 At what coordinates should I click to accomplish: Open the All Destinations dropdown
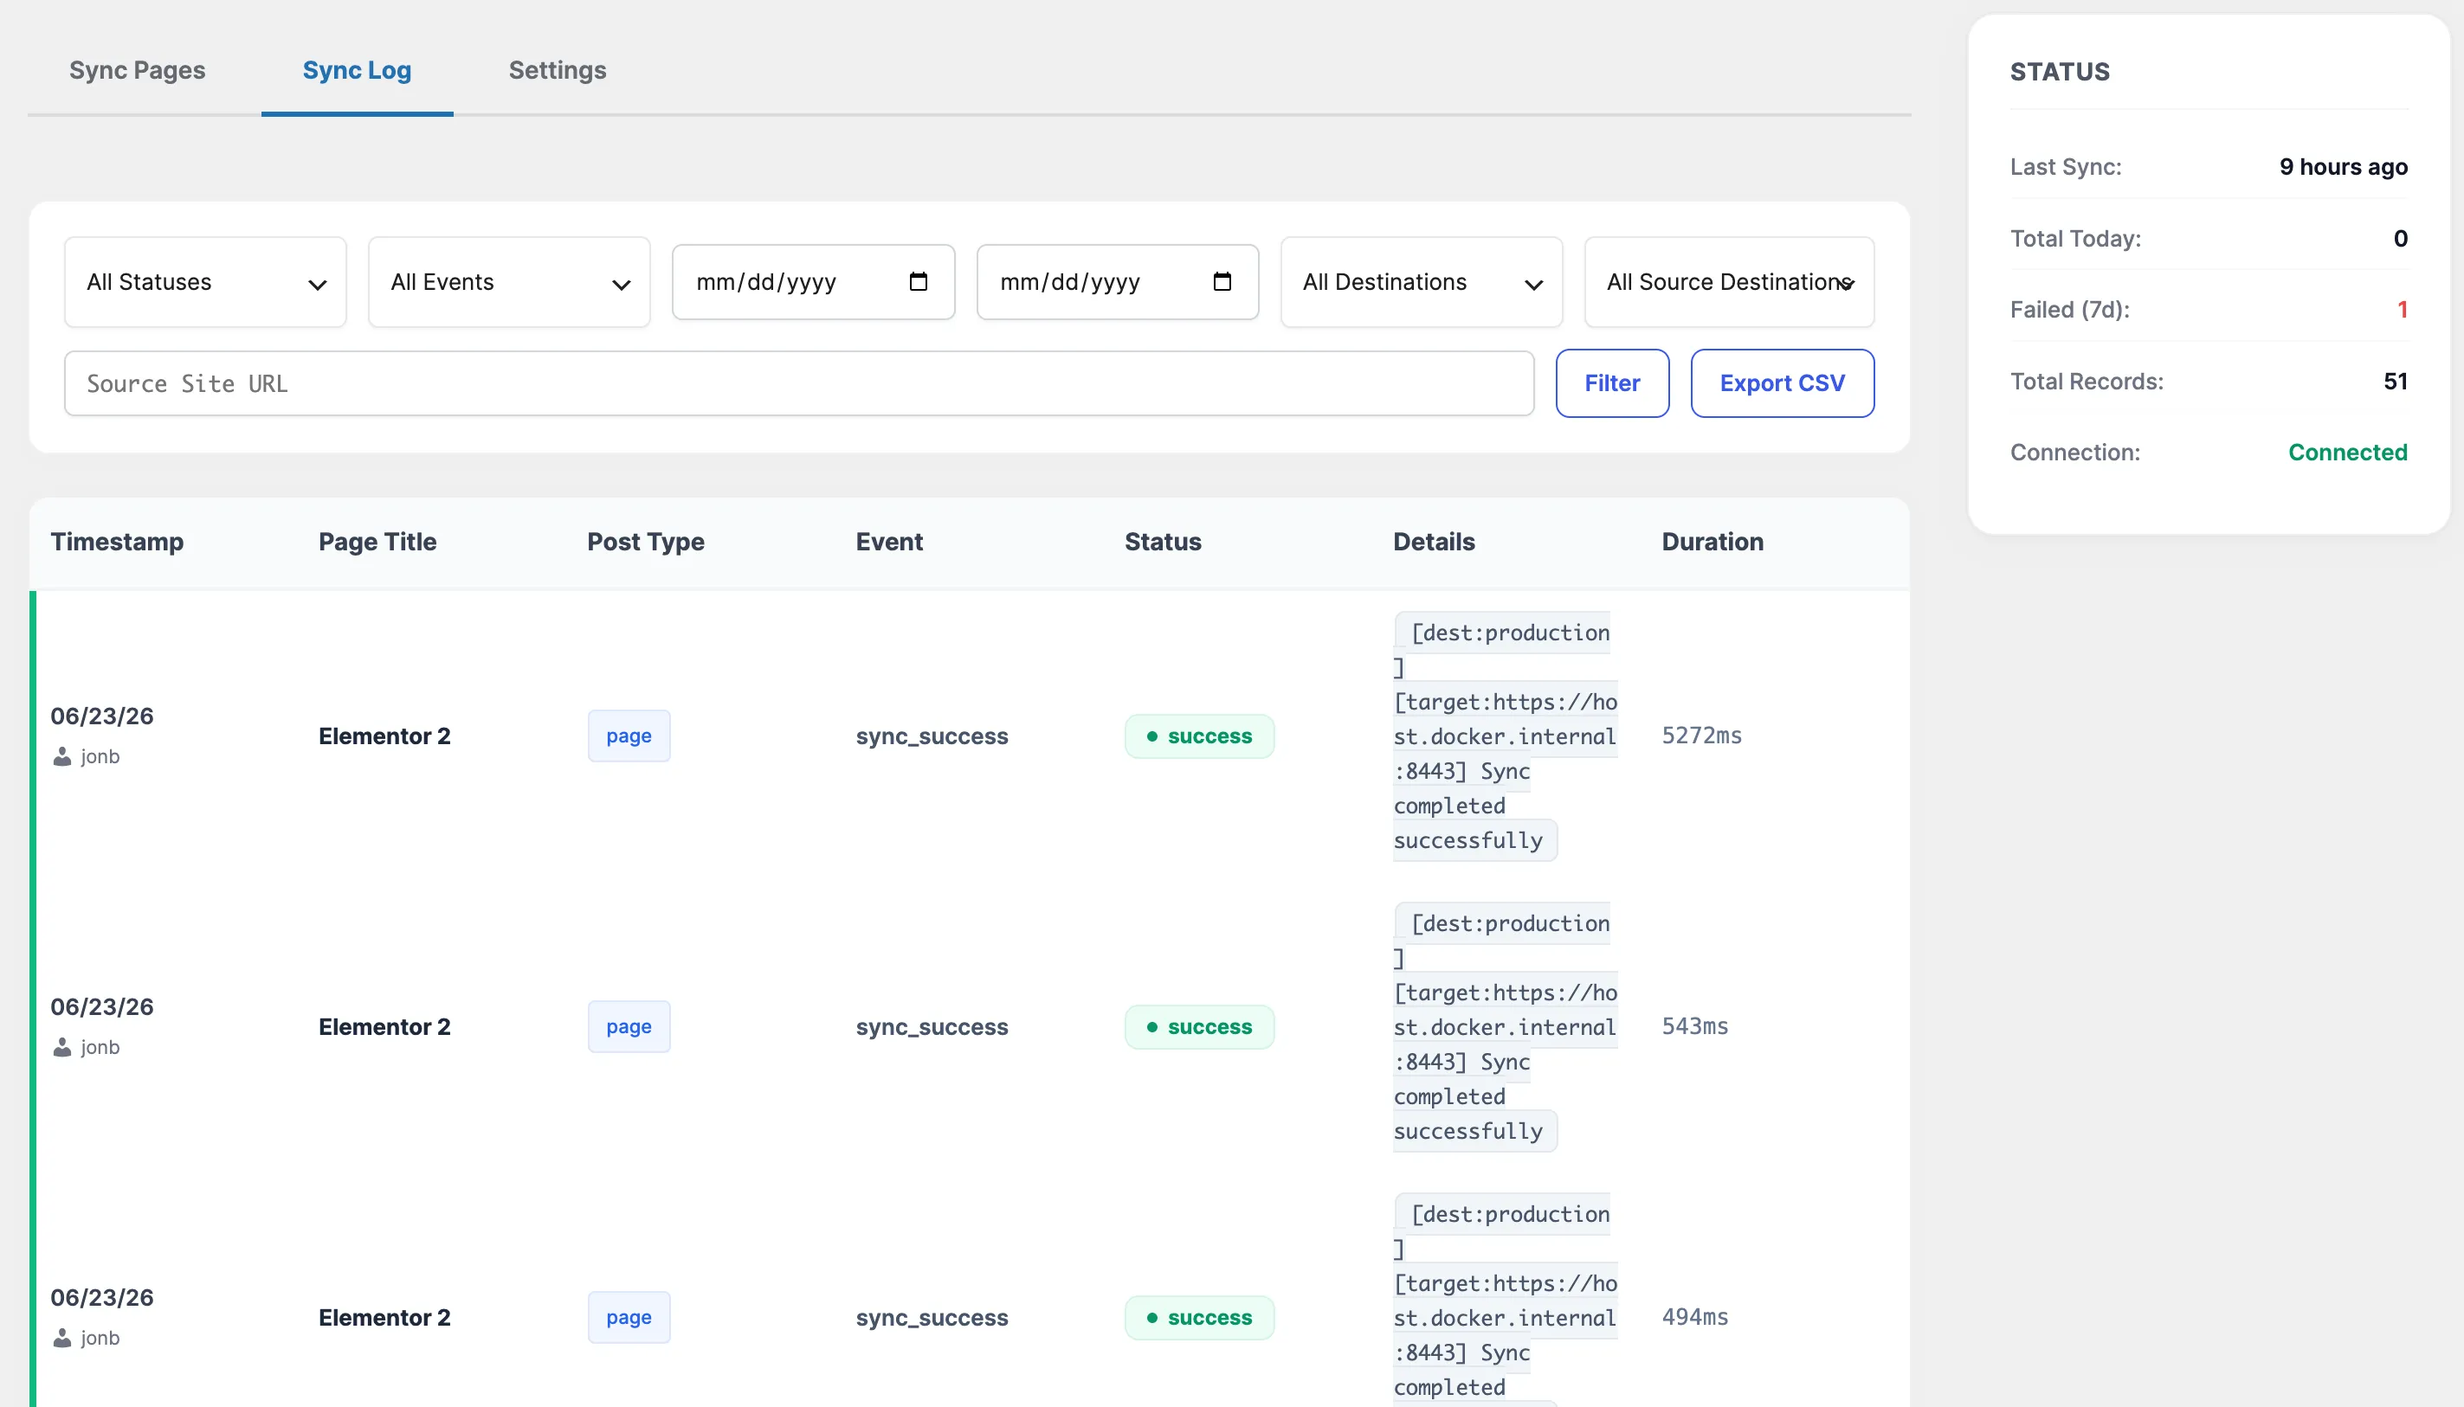[x=1421, y=282]
